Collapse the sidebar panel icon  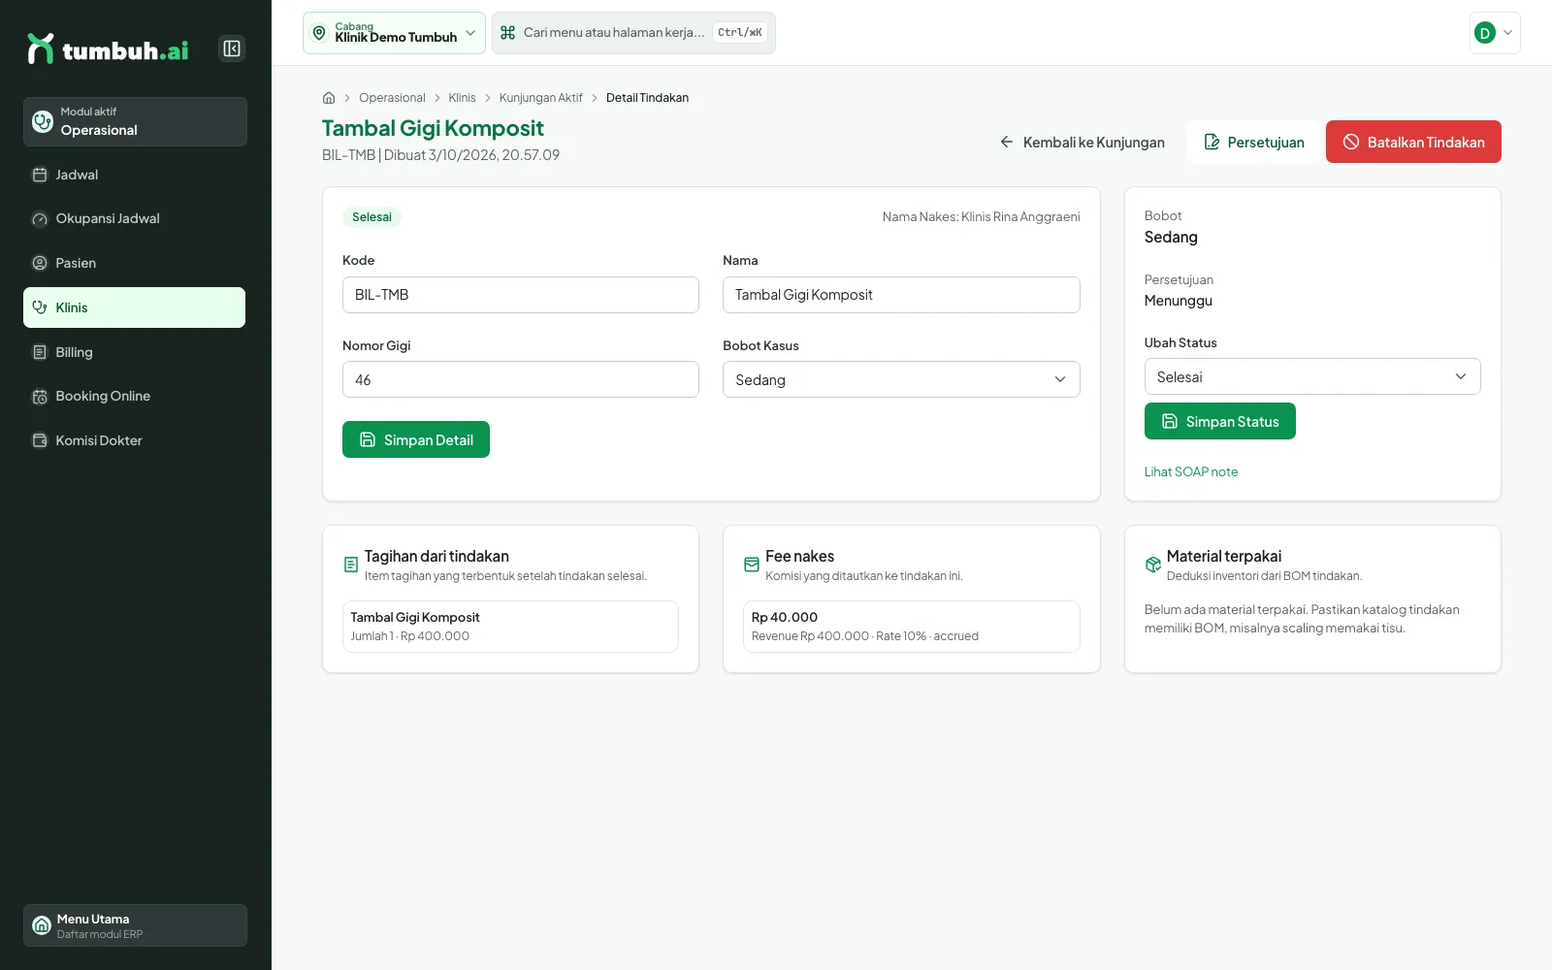click(232, 48)
